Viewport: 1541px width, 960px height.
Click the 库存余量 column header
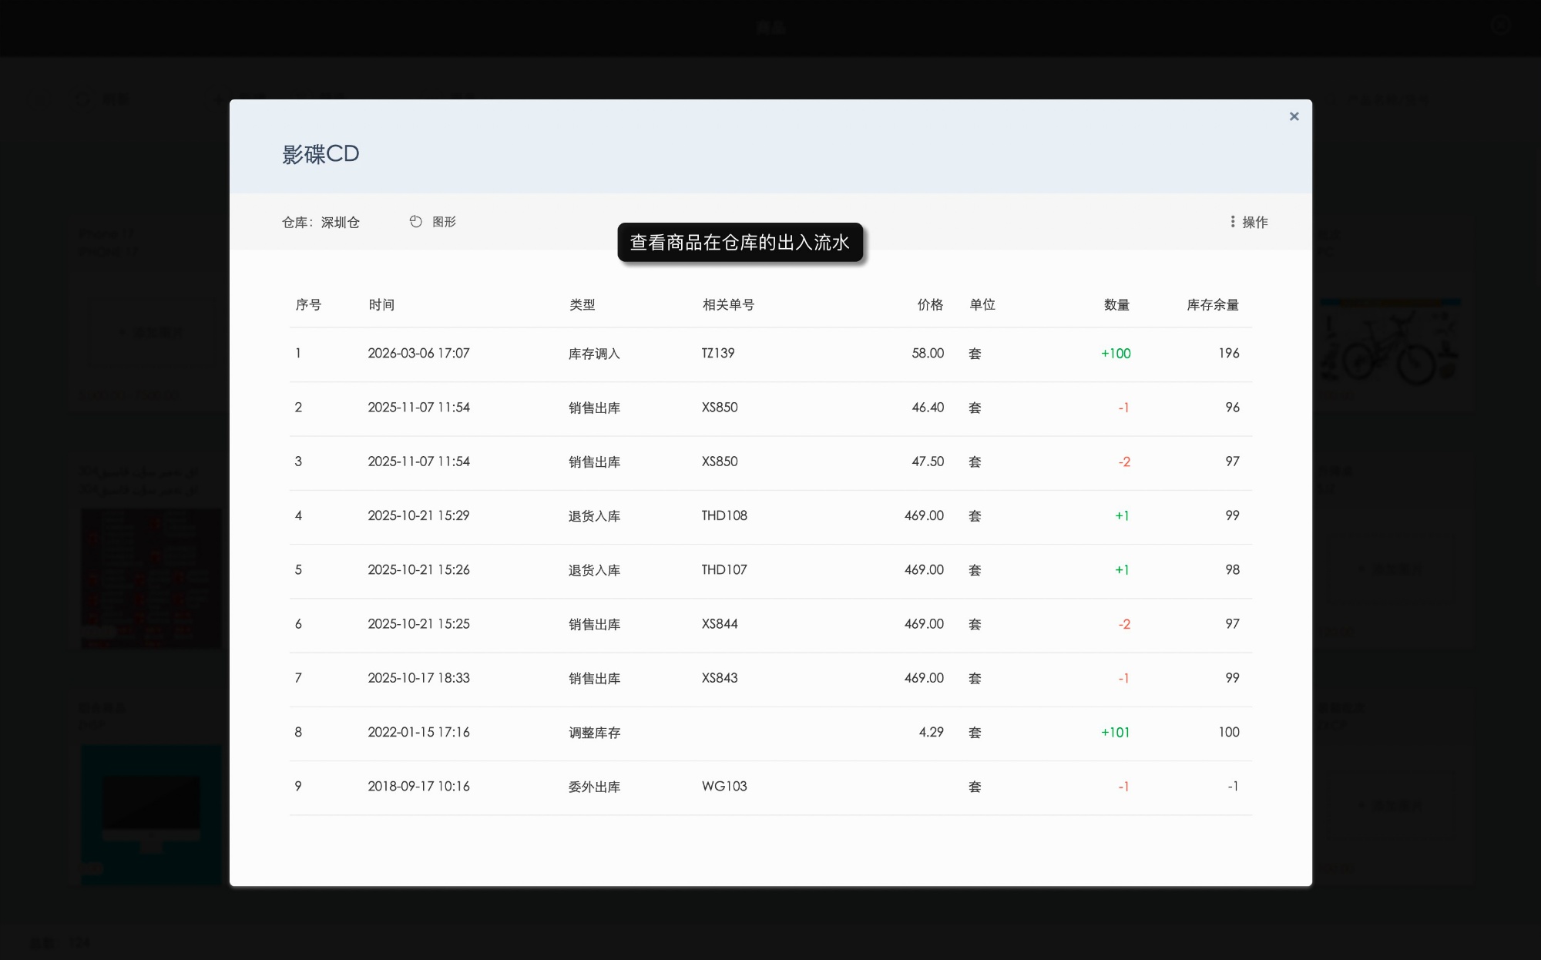[x=1212, y=304]
